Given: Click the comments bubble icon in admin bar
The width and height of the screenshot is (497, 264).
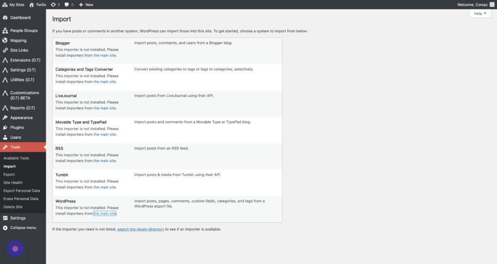Looking at the screenshot, I should pos(66,4).
